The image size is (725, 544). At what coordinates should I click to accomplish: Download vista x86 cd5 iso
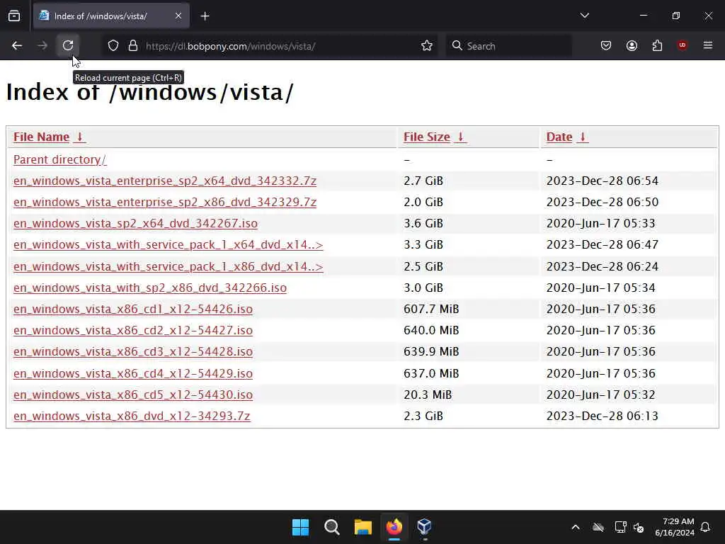(x=132, y=395)
